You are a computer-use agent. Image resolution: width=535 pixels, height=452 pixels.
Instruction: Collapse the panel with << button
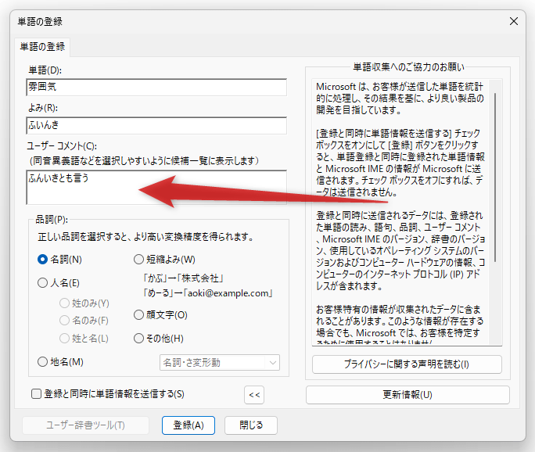tap(254, 395)
